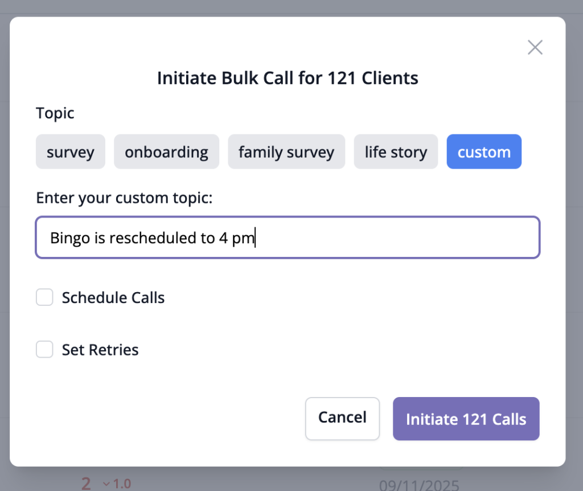Pick the family survey topic
This screenshot has width=583, height=491.
coord(286,152)
